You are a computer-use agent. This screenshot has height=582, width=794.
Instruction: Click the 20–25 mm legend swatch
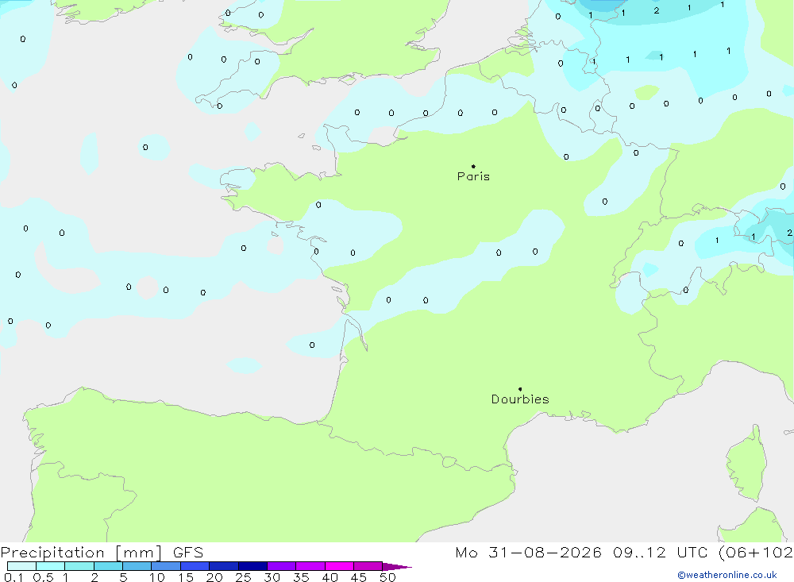point(224,566)
